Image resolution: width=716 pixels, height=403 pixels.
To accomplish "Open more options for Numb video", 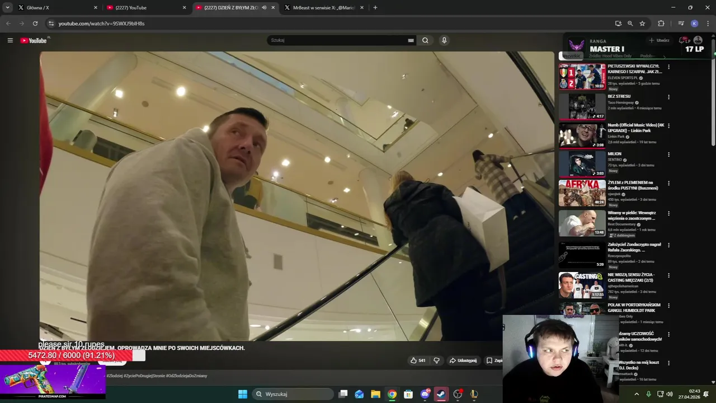I will pos(668,126).
